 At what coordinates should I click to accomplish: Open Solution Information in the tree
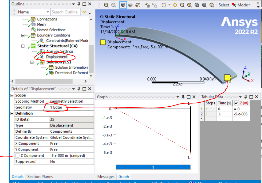click(x=71, y=67)
